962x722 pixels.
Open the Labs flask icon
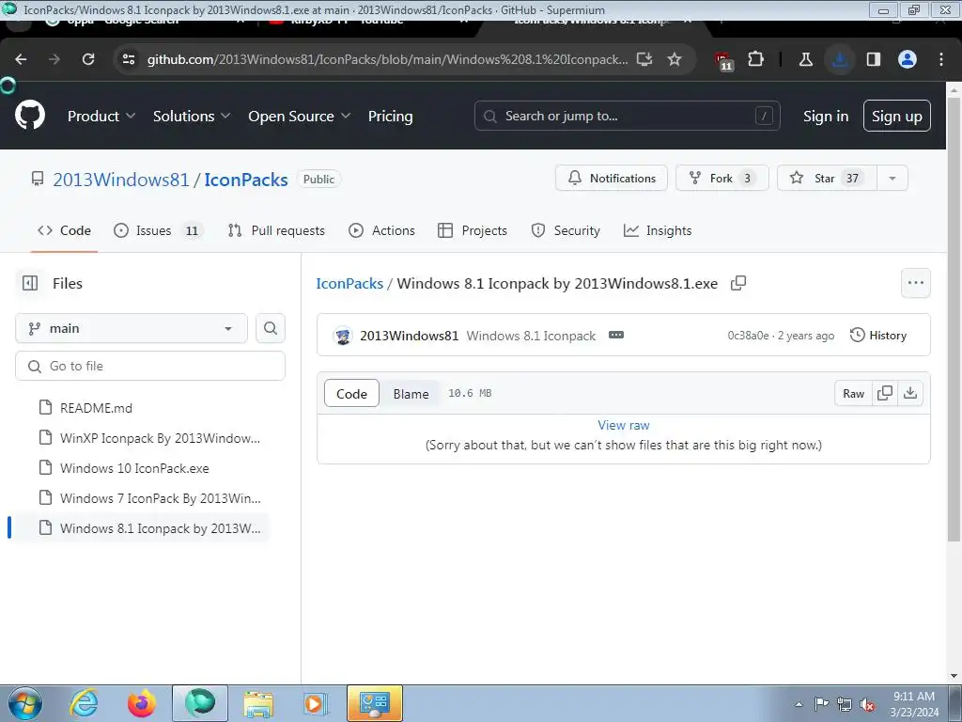pos(805,59)
